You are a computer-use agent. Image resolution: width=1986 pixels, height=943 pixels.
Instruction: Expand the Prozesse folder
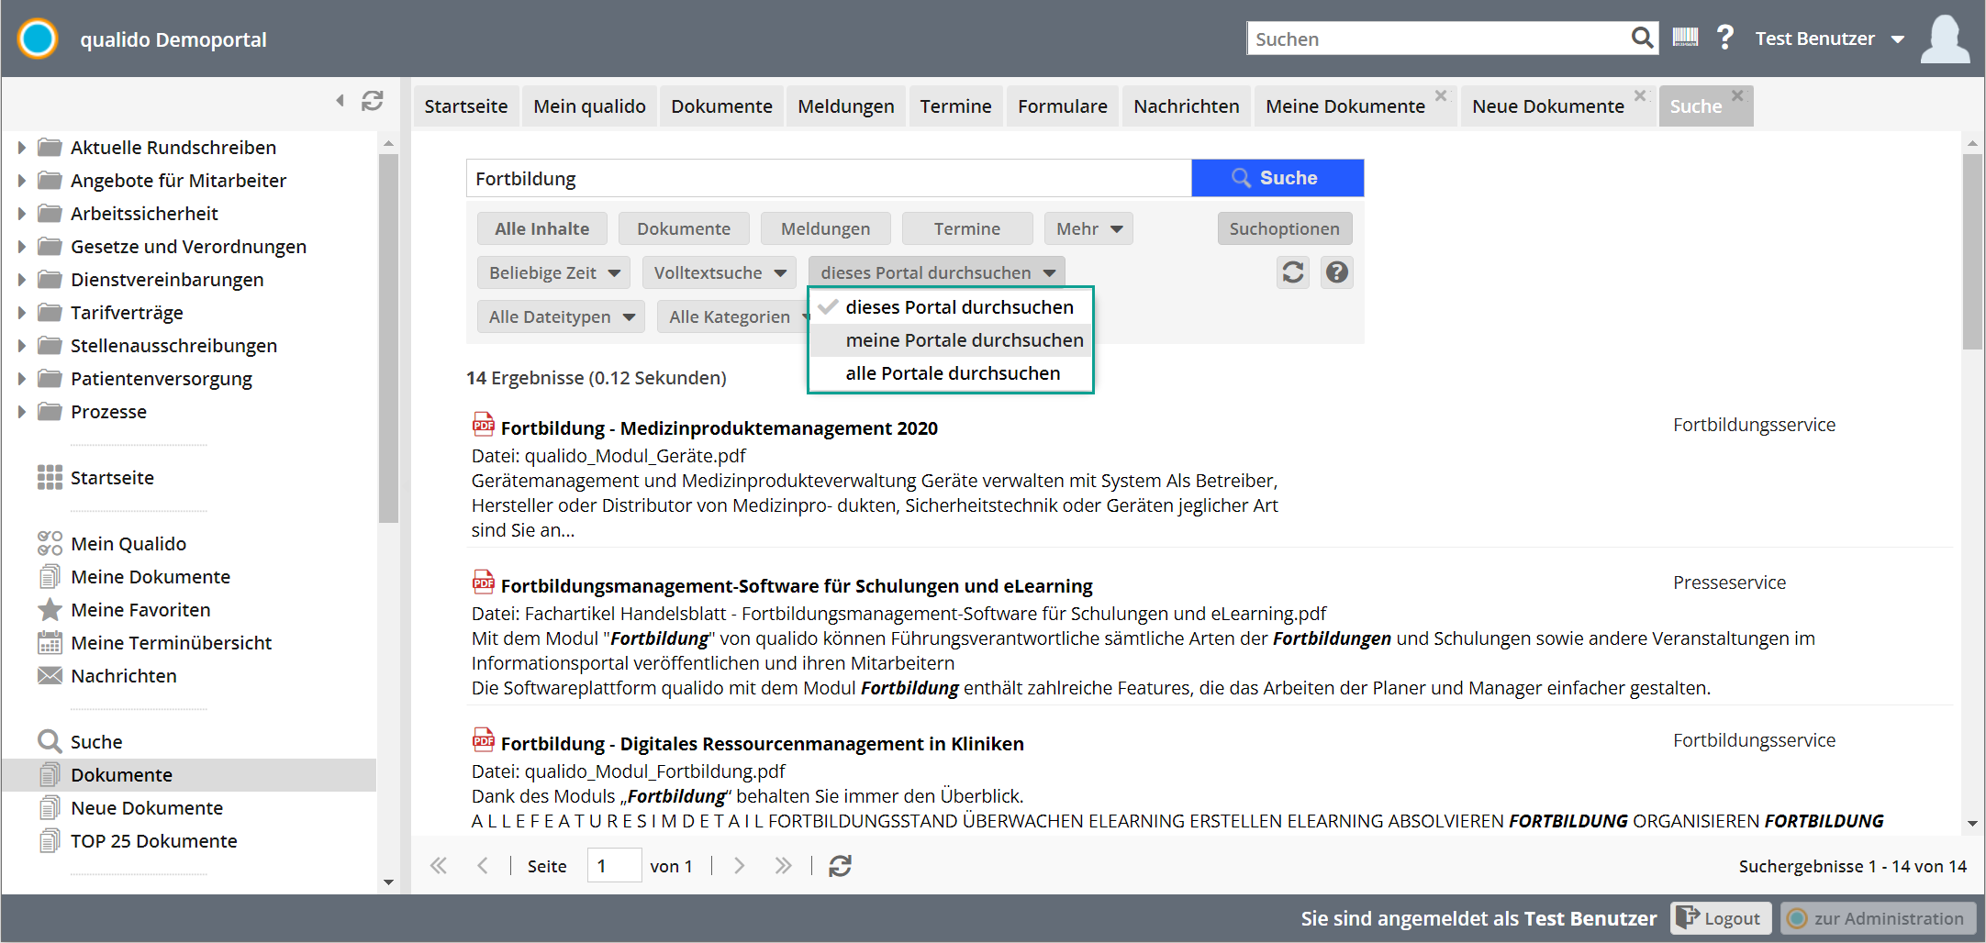point(22,412)
